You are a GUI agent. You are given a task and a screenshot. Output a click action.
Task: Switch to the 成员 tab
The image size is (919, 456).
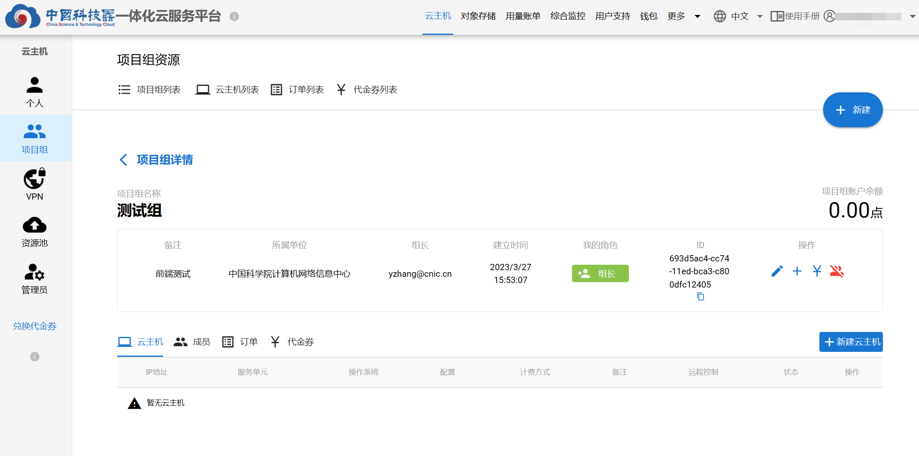pyautogui.click(x=192, y=342)
